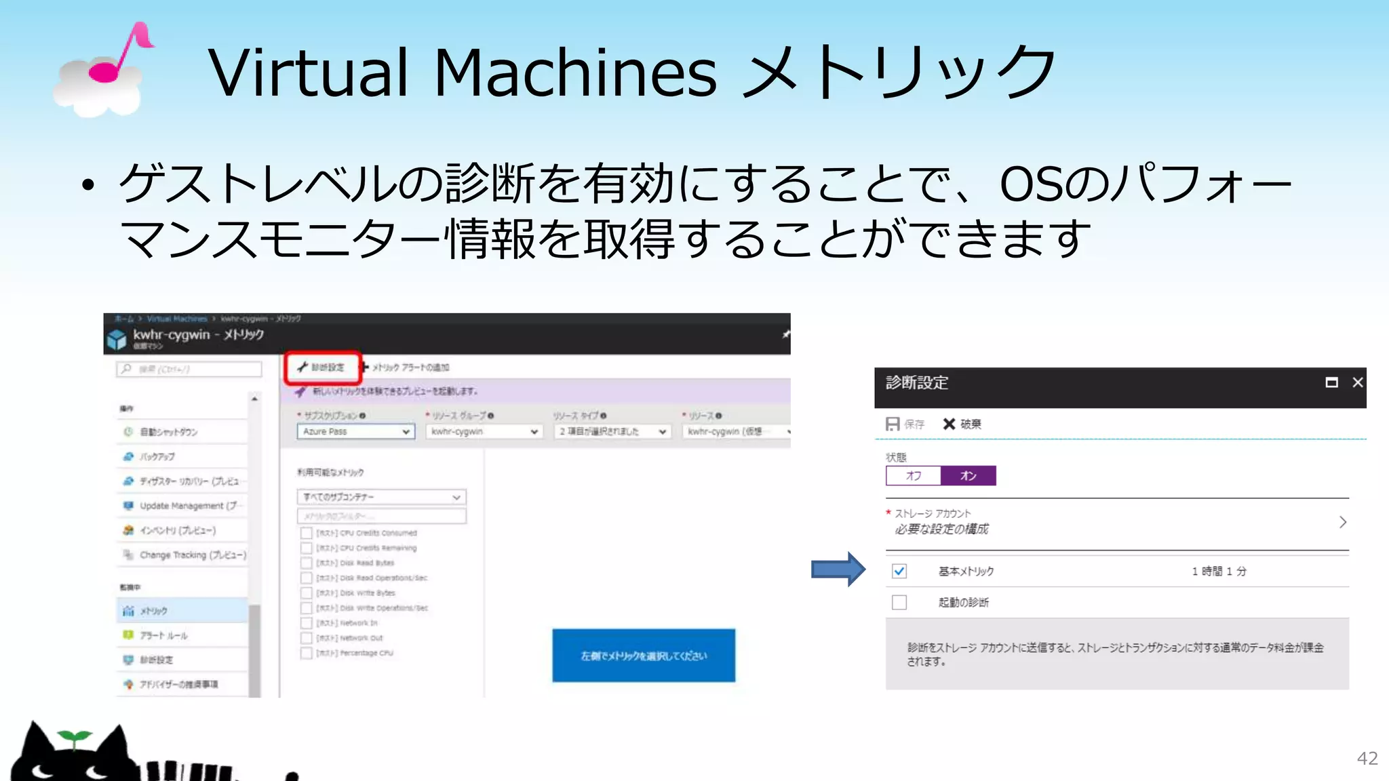Uncheck the 基本メトリック checkbox
This screenshot has height=781, width=1389.
(x=899, y=572)
